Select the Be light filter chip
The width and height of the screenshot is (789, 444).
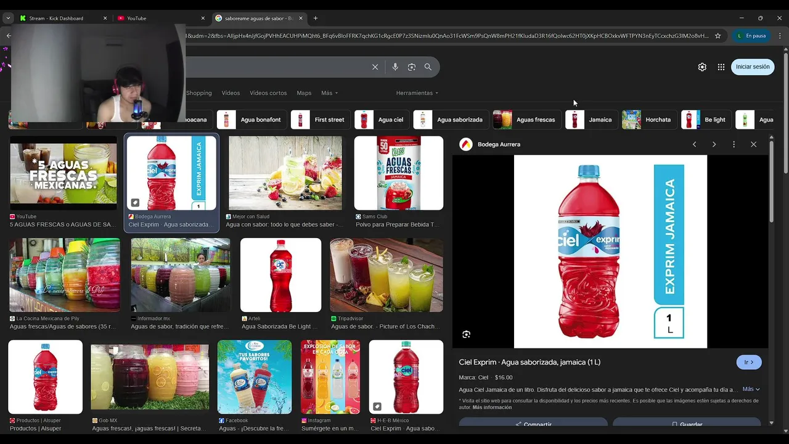pyautogui.click(x=706, y=120)
